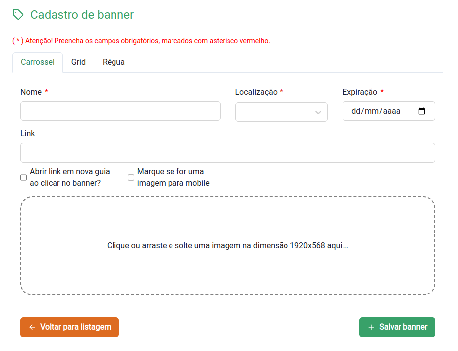Enable 'Abrir link em nova guia ao clicar no banner?'
458x351 pixels.
point(23,177)
